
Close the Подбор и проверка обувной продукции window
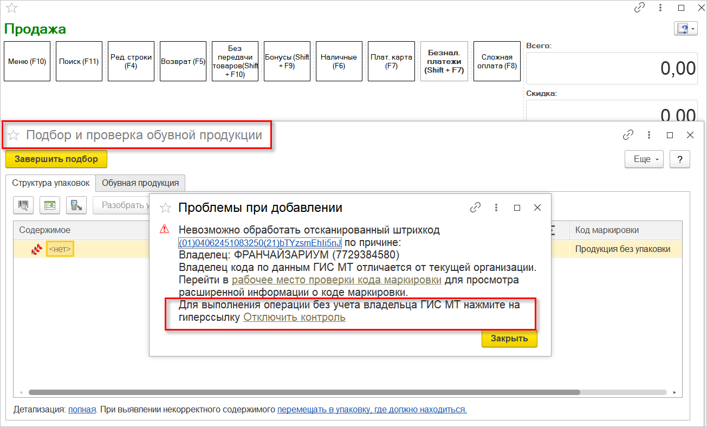[x=690, y=135]
